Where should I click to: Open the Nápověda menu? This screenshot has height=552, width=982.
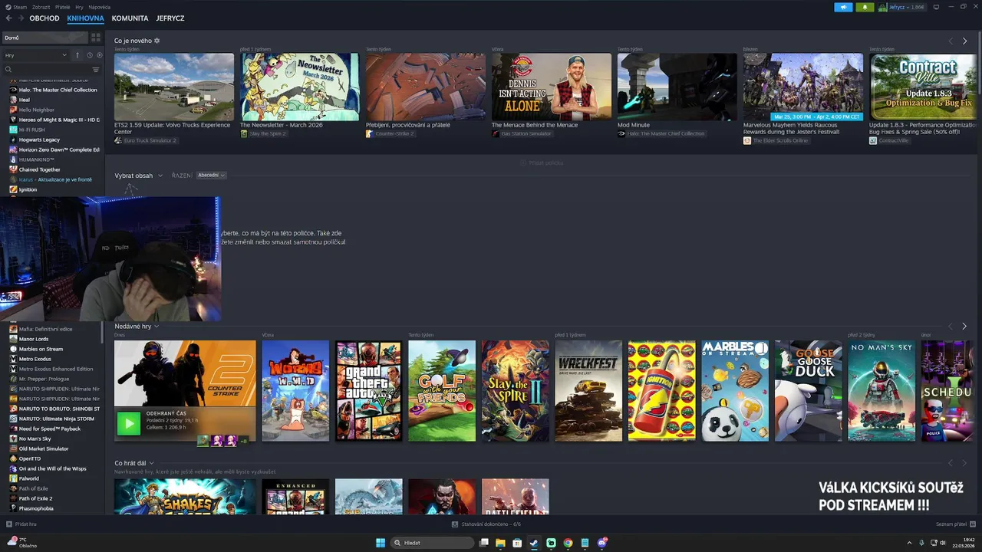tap(99, 7)
